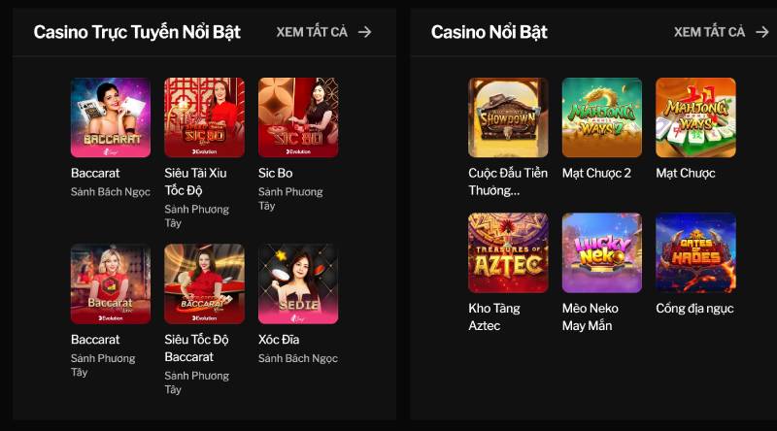
Task: Open the Mahjong Ways 2 slot icon
Action: click(602, 117)
